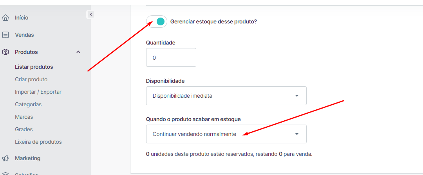Open the Grades submenu item

point(24,129)
